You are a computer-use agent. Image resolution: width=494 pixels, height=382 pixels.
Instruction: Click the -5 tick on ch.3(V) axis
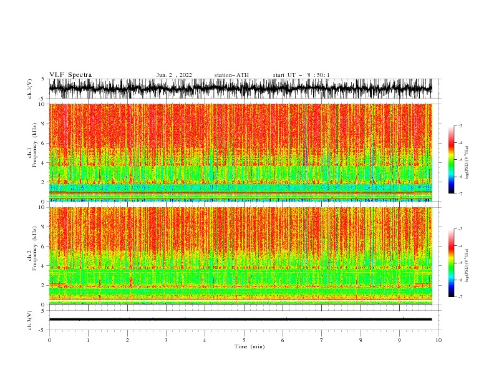click(x=42, y=330)
